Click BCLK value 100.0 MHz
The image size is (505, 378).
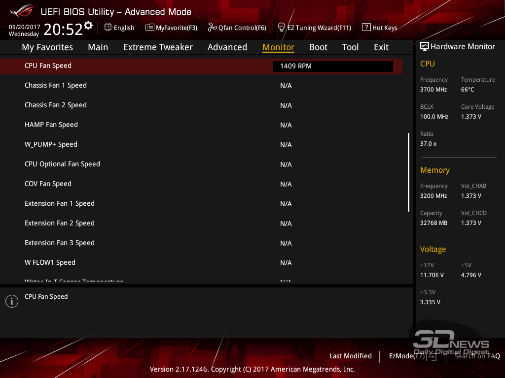point(434,116)
